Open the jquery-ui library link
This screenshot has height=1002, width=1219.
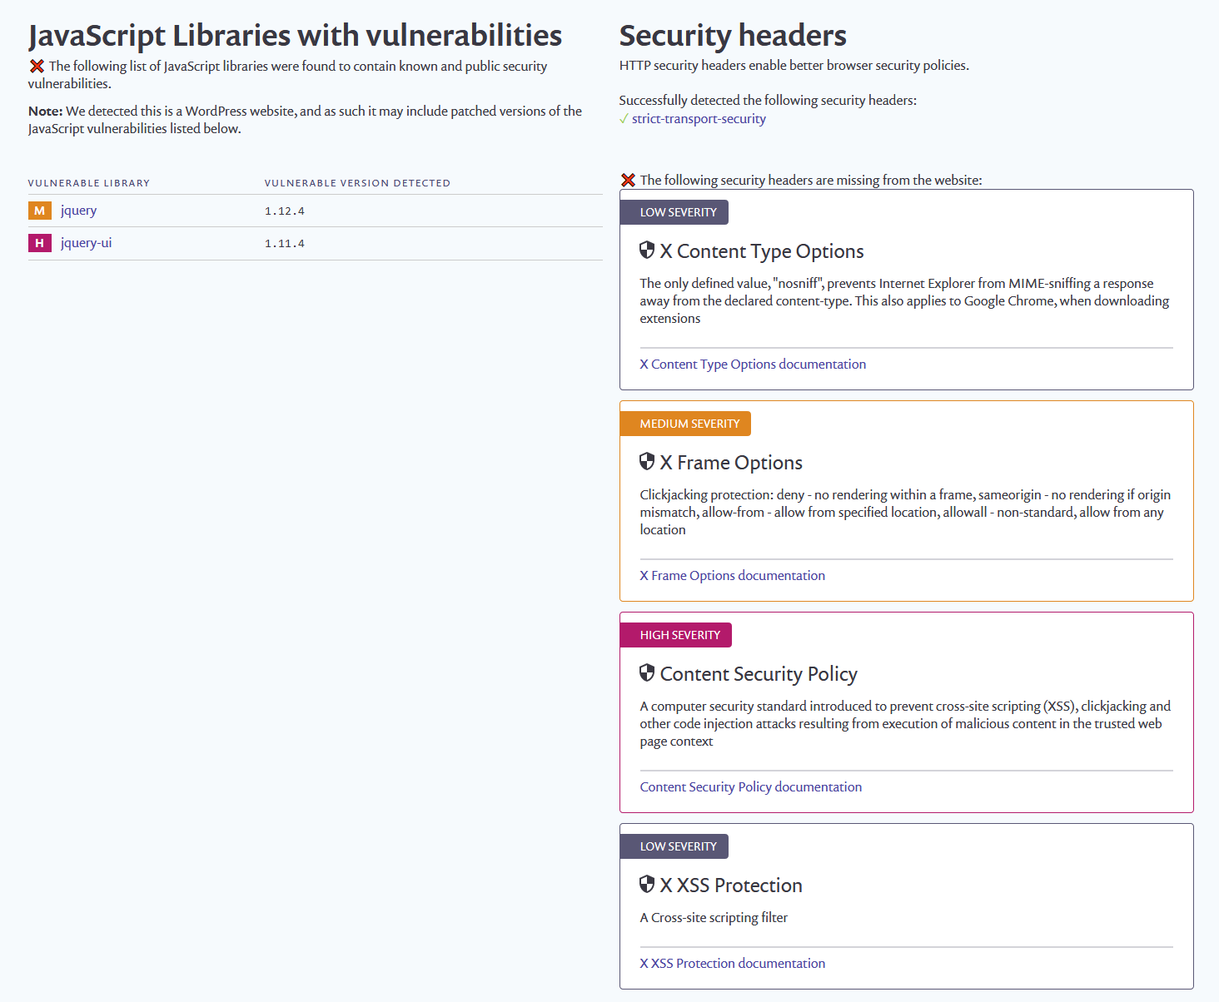click(x=86, y=243)
